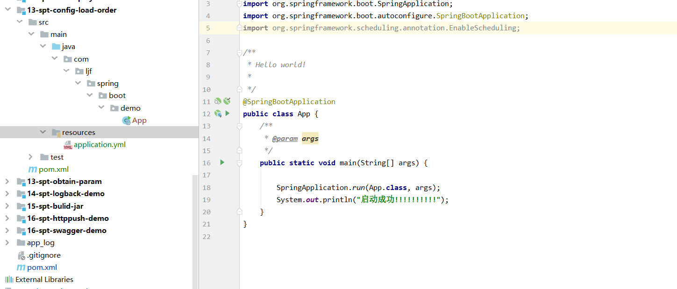The width and height of the screenshot is (677, 289).
Task: Collapse the main folder node
Action: [31, 34]
